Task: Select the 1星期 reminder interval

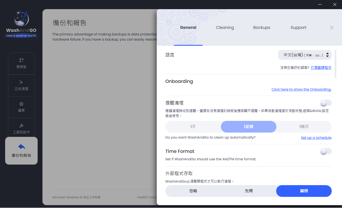Action: coord(249,127)
